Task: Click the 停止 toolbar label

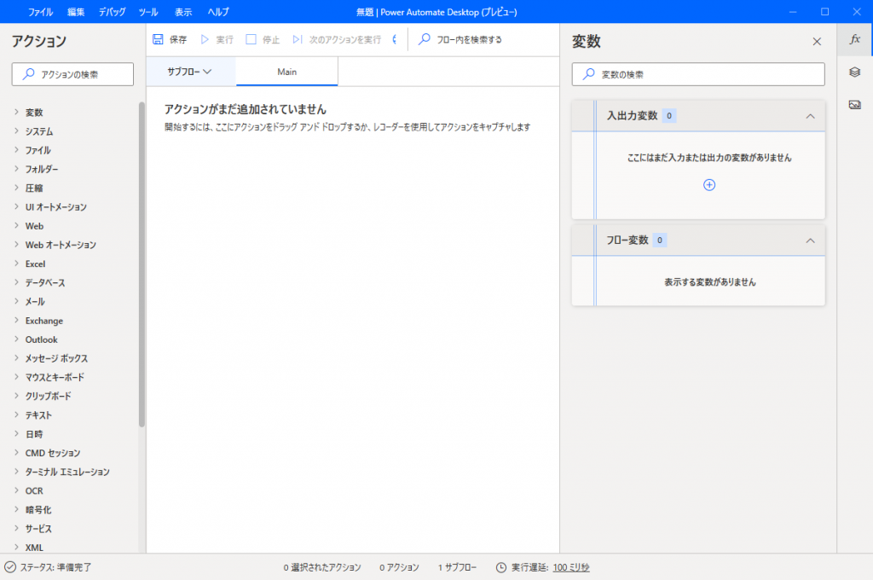Action: tap(271, 39)
